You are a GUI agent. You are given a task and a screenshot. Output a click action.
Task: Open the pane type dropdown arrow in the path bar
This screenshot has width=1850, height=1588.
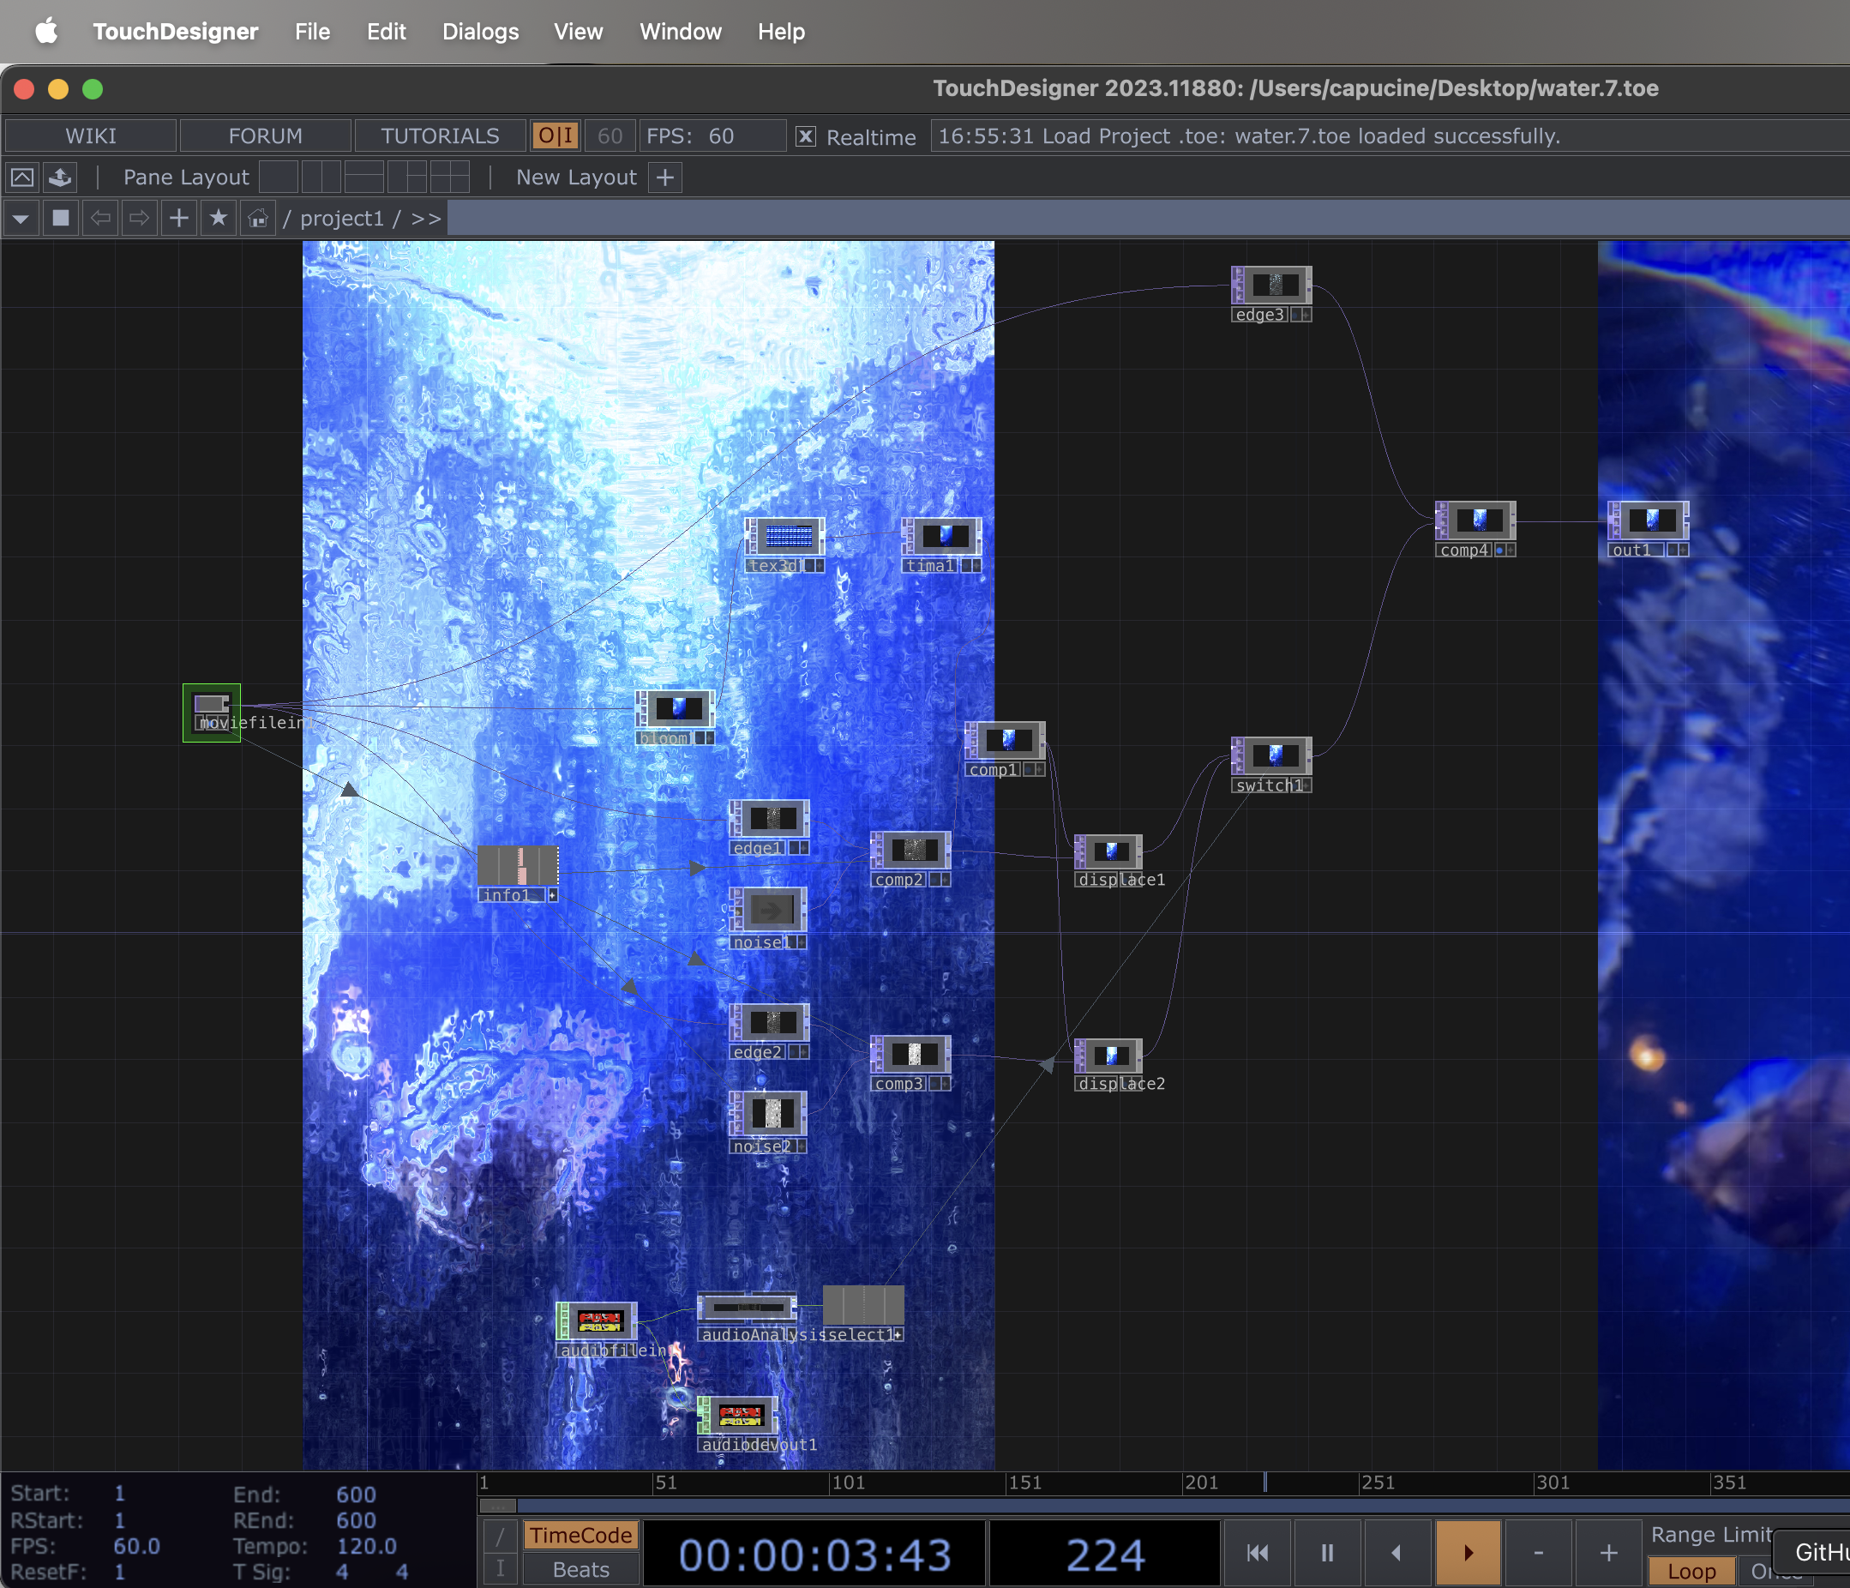(x=21, y=218)
